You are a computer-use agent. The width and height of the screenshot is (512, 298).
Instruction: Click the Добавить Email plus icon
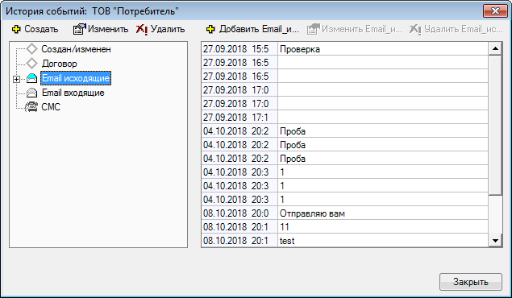point(210,29)
